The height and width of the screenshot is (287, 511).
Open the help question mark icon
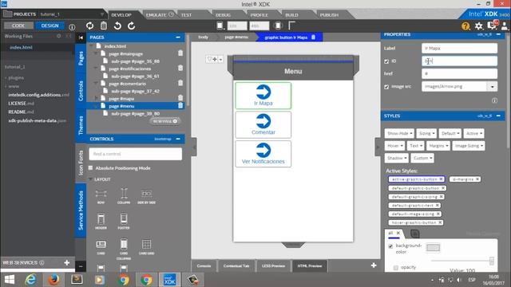[x=465, y=26]
